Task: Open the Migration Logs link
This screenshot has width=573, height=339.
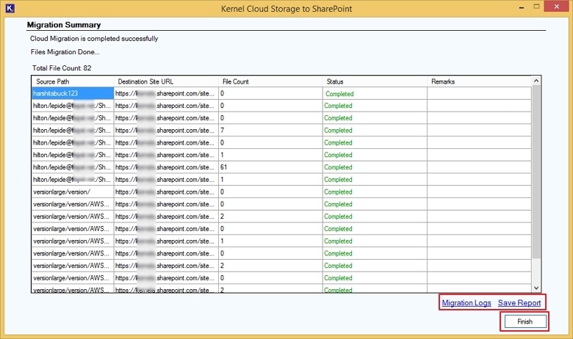Action: (466, 303)
